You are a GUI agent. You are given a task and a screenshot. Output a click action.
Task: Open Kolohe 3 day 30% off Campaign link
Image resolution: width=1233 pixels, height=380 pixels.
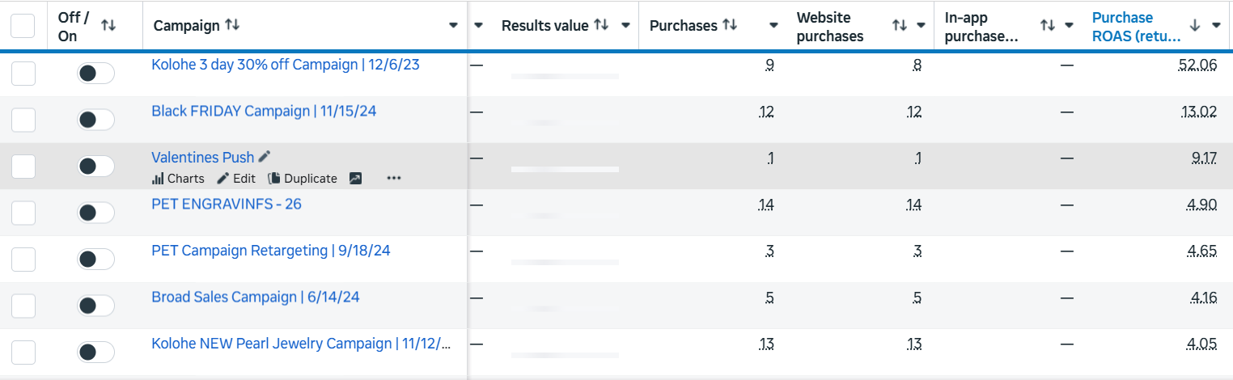click(286, 65)
